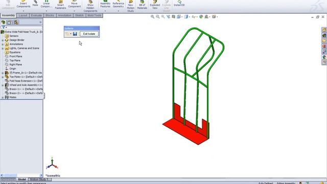Click the Reference Geometry tool
This screenshot has width=327, height=184.
118,4
